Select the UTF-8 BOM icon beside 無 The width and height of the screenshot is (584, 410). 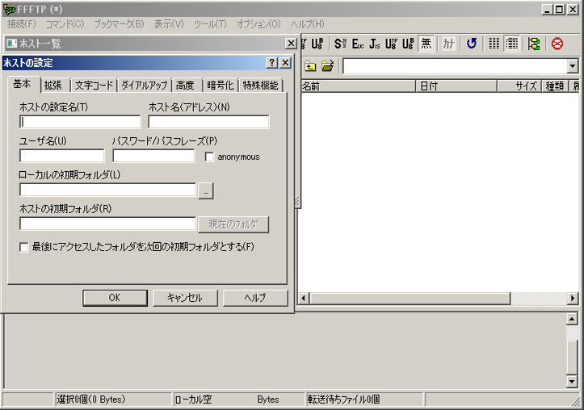pos(408,44)
